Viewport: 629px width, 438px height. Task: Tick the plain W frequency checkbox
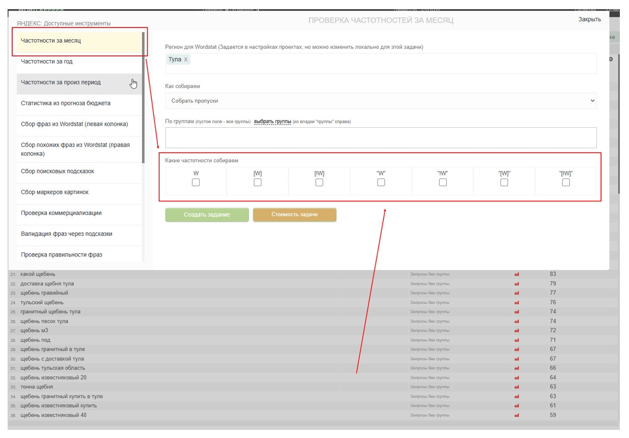[x=196, y=182]
